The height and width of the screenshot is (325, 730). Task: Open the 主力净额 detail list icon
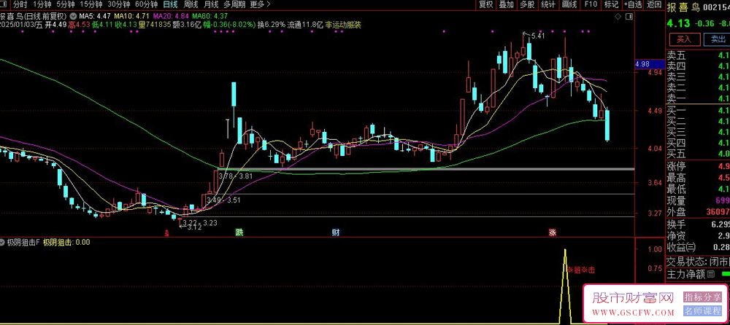tap(711, 274)
